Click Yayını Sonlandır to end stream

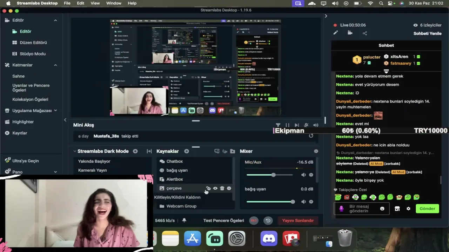pos(298,220)
